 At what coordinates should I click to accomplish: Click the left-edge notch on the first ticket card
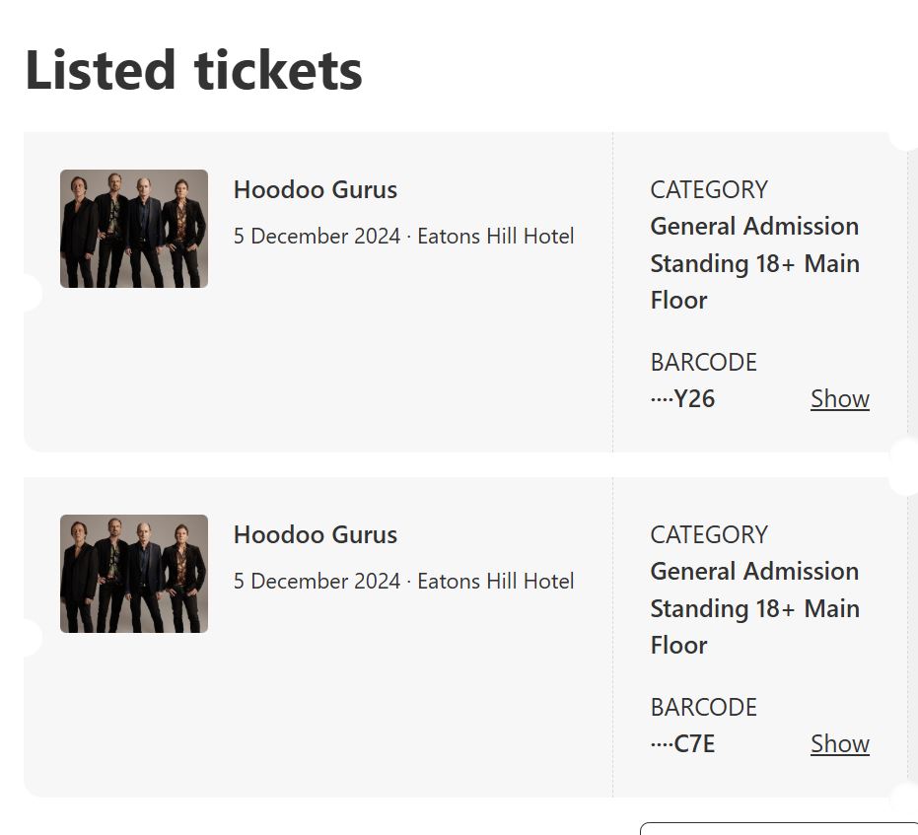[x=30, y=293]
